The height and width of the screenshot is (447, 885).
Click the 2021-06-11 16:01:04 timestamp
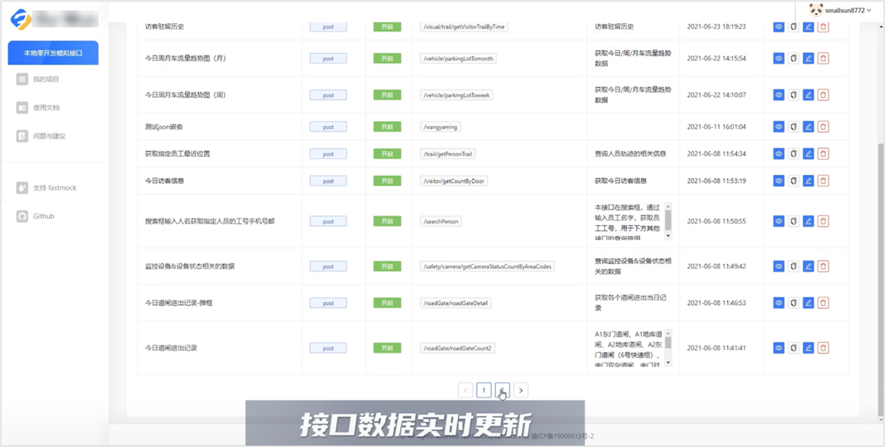[716, 127]
